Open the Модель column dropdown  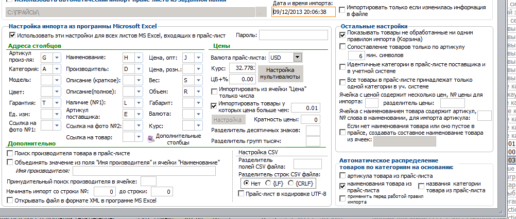(57, 80)
